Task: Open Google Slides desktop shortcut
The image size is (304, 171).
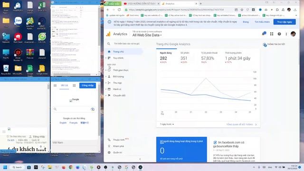Action: 42,70
